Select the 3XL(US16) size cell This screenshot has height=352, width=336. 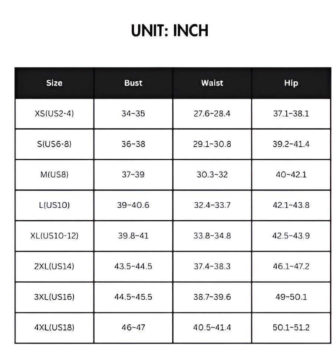(54, 297)
